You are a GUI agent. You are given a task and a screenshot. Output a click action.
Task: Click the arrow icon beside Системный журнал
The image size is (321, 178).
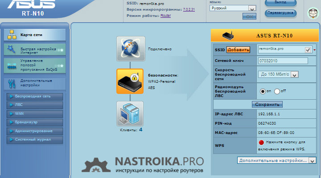point(12,140)
